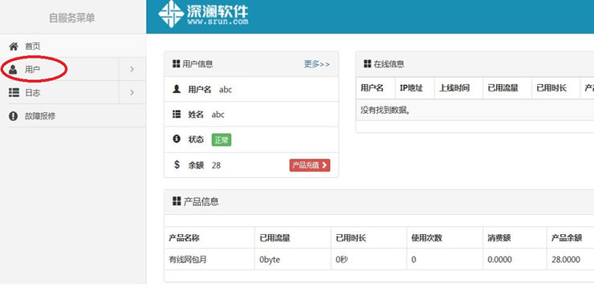Screen dimensions: 594x299
Task: Click the www.srun.com text in header
Action: click(218, 22)
